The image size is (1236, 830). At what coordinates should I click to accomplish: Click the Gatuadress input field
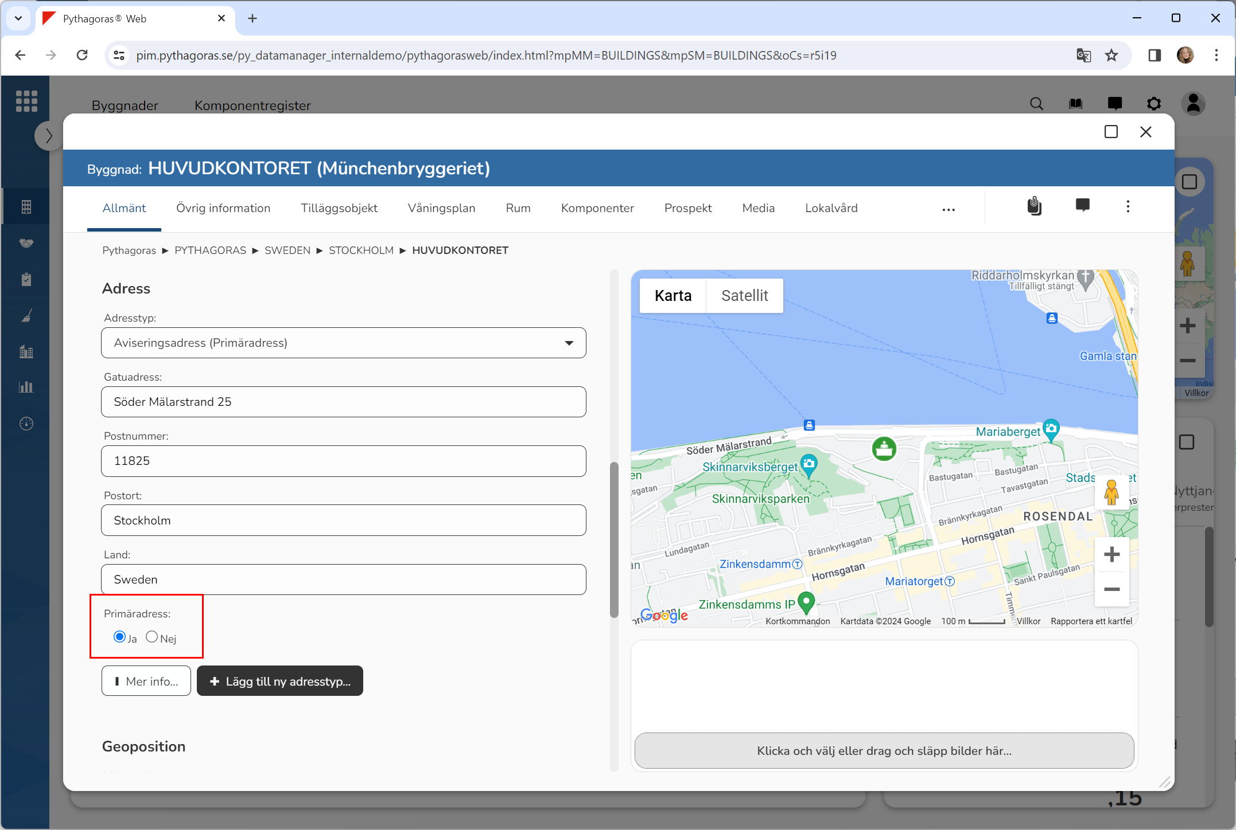343,402
